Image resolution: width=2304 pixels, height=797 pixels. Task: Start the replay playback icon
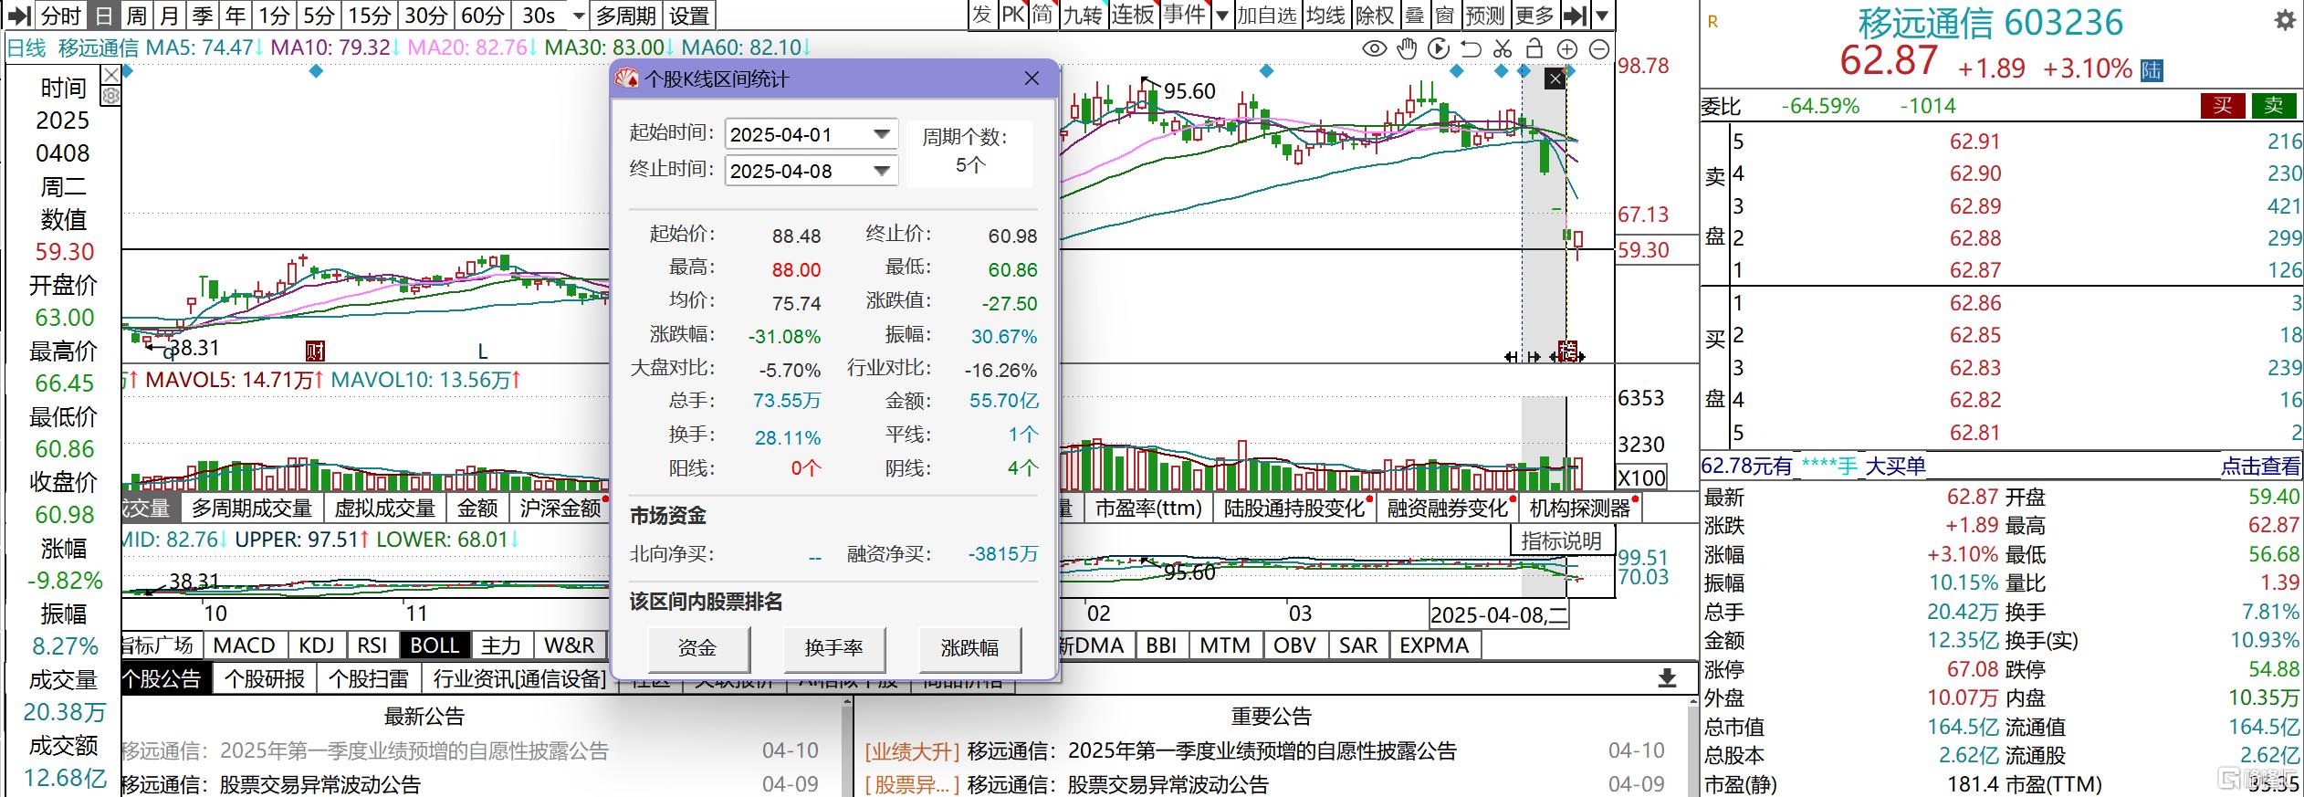coord(1439,49)
